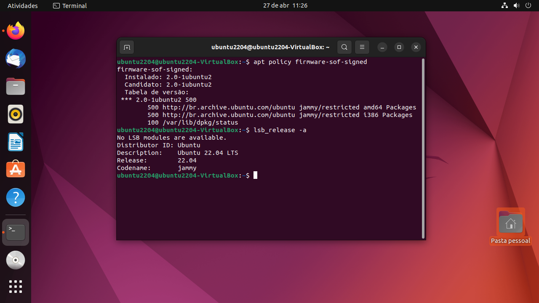Click the Terminal title bar text
This screenshot has height=303, width=539.
coord(270,47)
